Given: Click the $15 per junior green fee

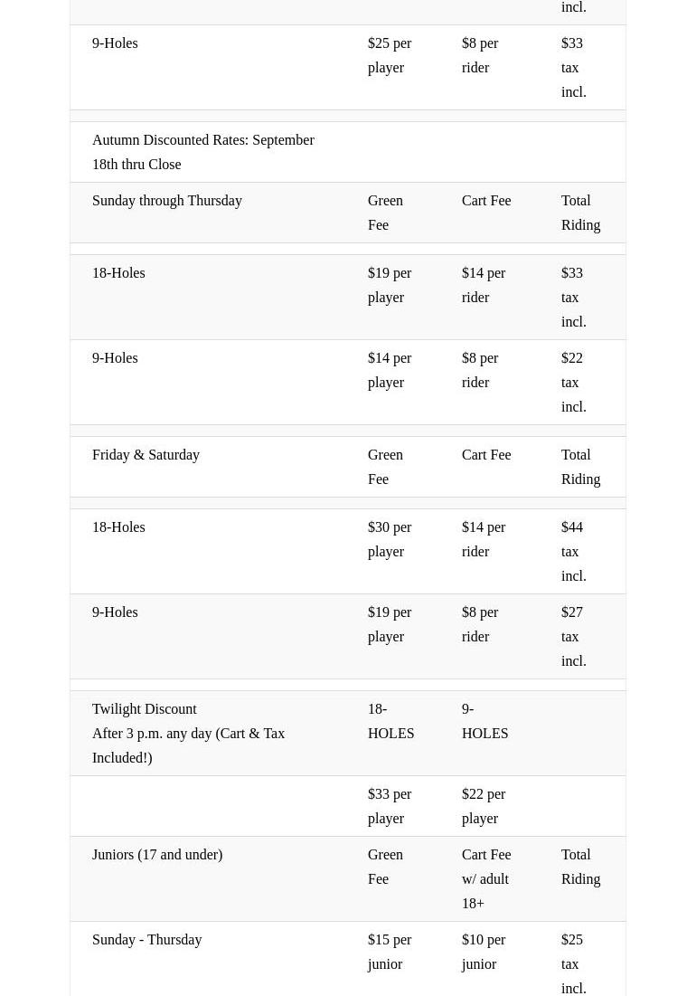Looking at the screenshot, I should pos(390,952).
